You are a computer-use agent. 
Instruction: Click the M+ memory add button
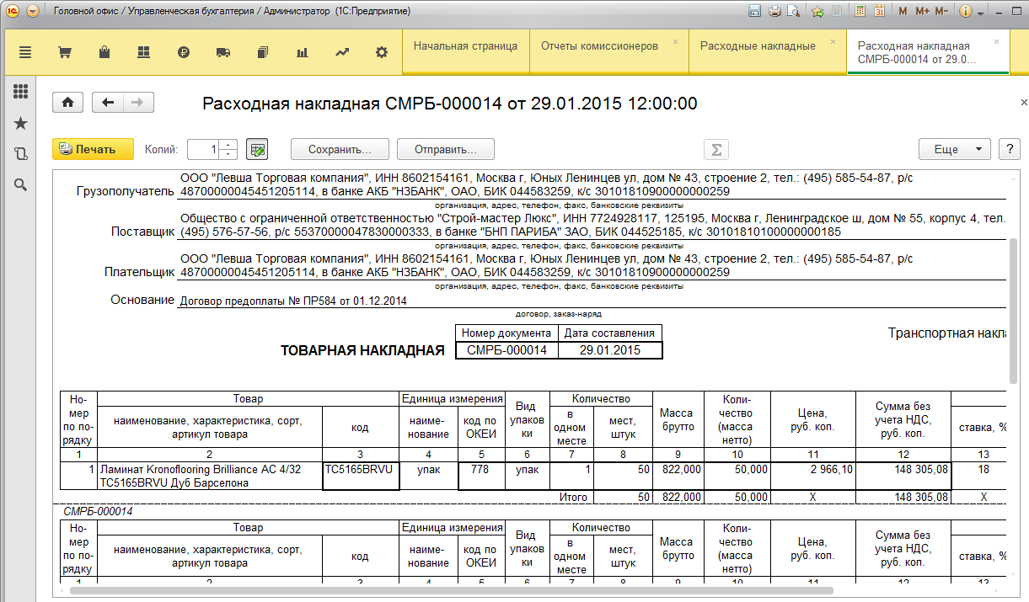pyautogui.click(x=922, y=11)
